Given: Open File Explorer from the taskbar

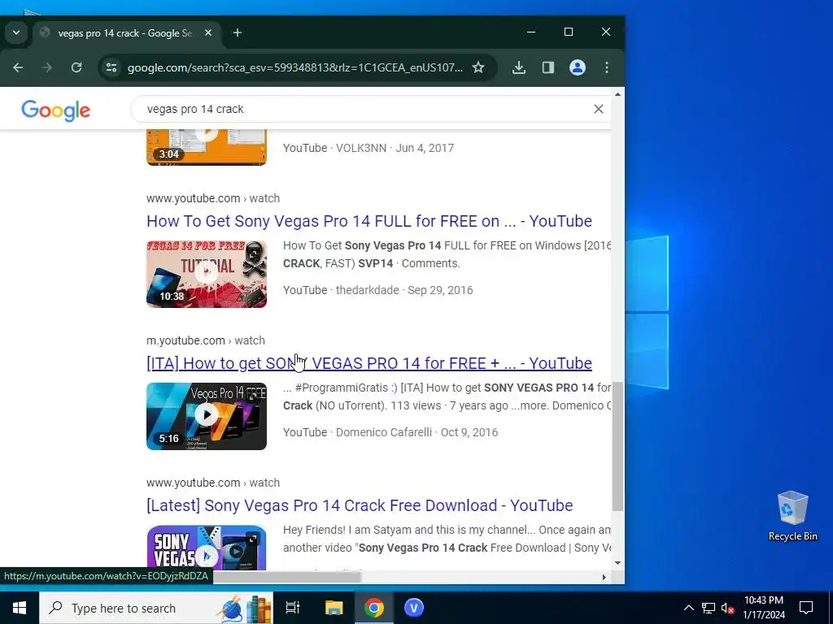Looking at the screenshot, I should click(334, 608).
